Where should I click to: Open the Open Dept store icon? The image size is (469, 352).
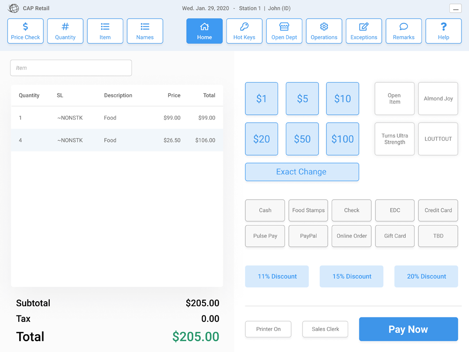284,31
